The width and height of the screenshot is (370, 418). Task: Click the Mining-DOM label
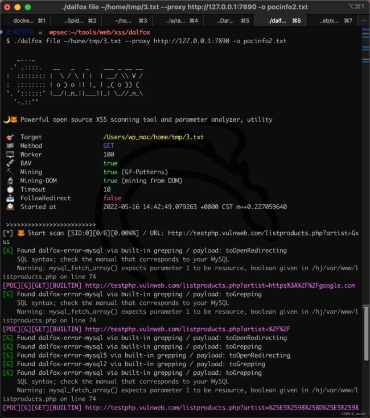coord(38,181)
